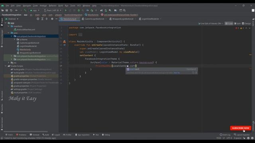This screenshot has height=143, width=255.
Task: Open the Event Log tool window
Action: click(x=225, y=135)
